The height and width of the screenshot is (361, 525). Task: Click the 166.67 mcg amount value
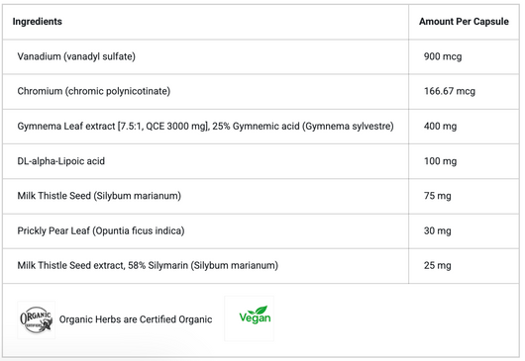[450, 91]
